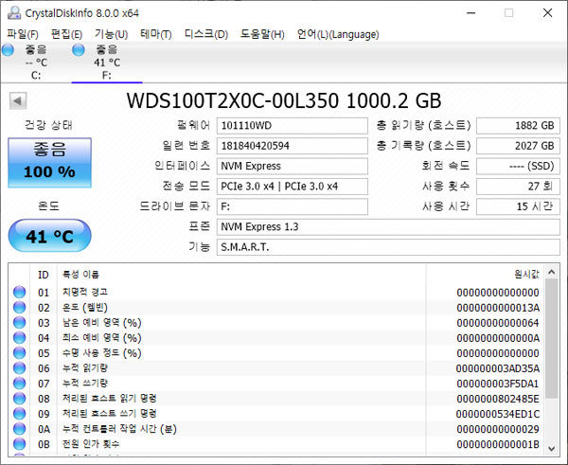
Task: Click the interface field NVM Express
Action: tap(293, 166)
